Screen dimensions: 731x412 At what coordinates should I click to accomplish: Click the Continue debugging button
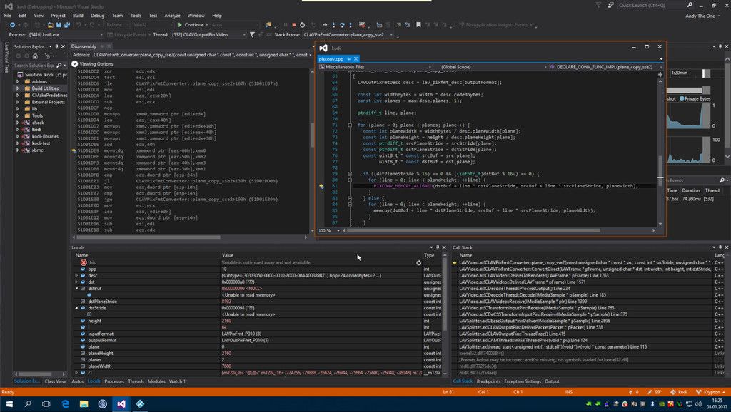193,24
